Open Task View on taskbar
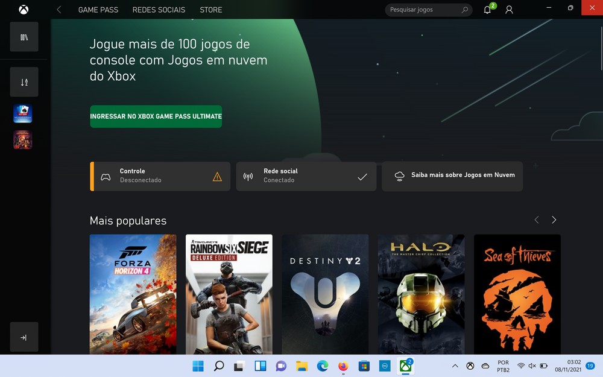Viewport: 603px width, 377px height. click(x=239, y=366)
